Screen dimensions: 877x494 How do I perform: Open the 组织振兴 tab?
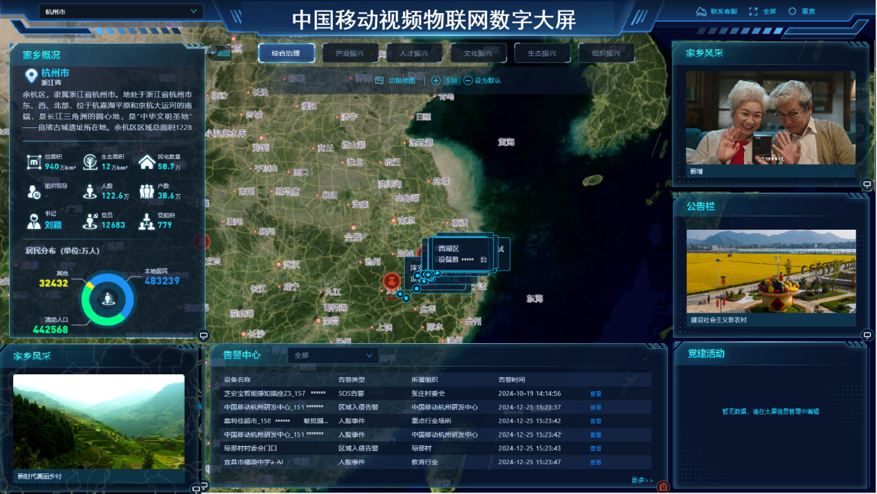pos(606,53)
